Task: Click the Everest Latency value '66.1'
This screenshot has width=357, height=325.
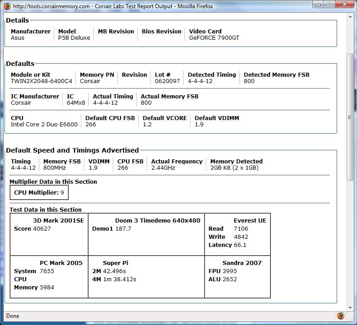Action: 240,245
